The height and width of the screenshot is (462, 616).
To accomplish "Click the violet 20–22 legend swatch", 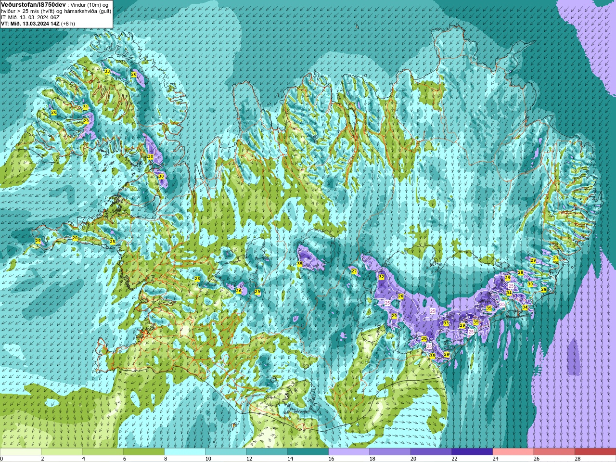I will (431, 452).
